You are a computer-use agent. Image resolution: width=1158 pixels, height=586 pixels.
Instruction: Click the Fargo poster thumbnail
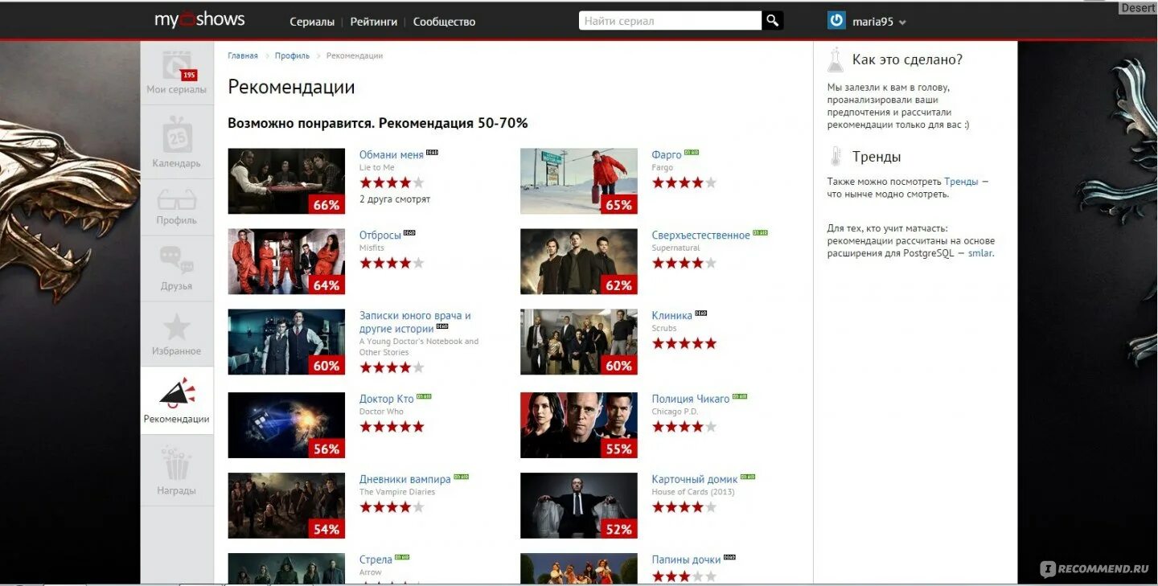(579, 181)
